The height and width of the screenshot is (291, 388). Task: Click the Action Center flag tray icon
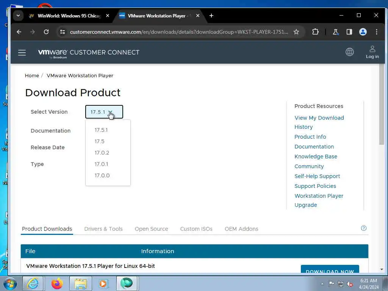coord(331,283)
